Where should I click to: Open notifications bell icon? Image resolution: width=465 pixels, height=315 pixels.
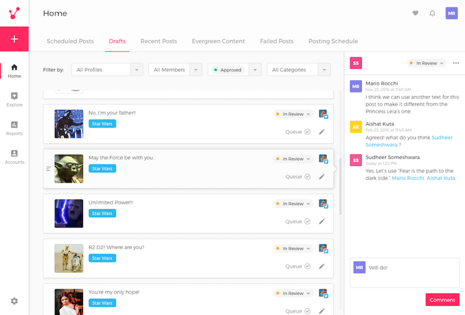432,13
